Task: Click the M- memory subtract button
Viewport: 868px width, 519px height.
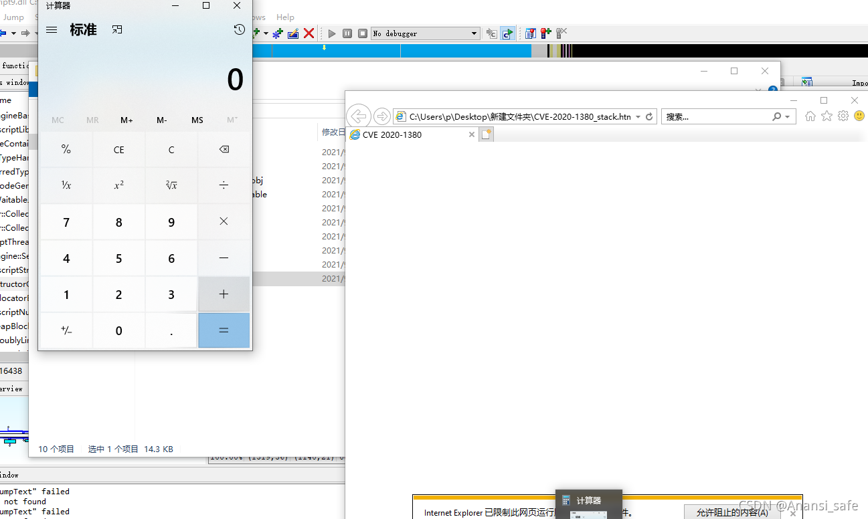Action: [x=162, y=120]
